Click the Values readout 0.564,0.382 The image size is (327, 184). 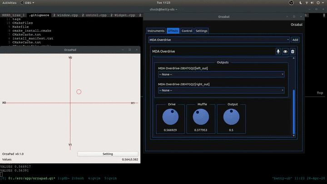[130, 159]
